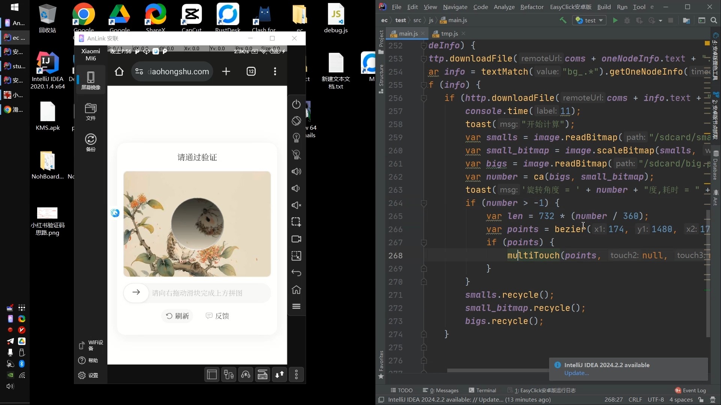Click the keyboard input icon in AnLink bottom bar

pyautogui.click(x=262, y=375)
